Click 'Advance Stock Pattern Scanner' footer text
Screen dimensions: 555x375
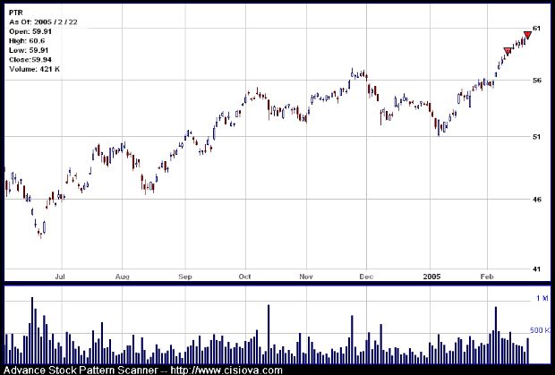(81, 371)
